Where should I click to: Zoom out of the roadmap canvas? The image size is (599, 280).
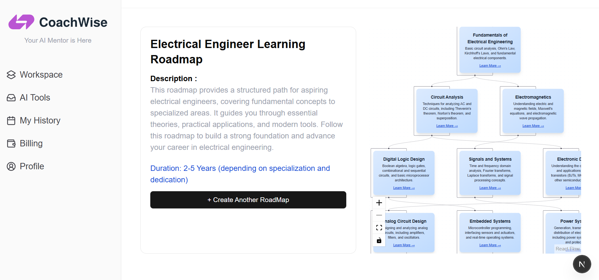pos(379,215)
